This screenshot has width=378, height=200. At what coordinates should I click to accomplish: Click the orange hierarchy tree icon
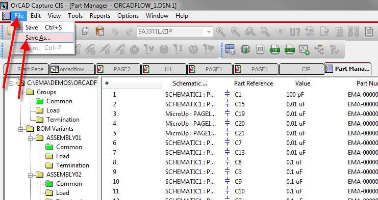click(x=319, y=49)
